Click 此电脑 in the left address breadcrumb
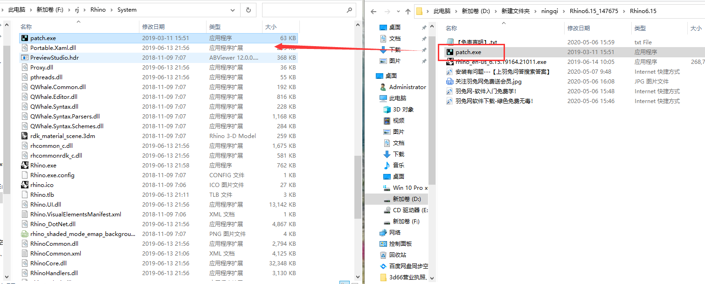705x284 pixels. click(16, 9)
